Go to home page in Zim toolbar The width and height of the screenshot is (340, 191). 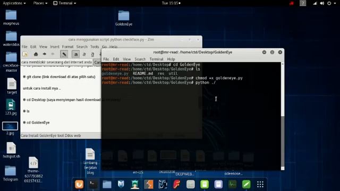36,54
